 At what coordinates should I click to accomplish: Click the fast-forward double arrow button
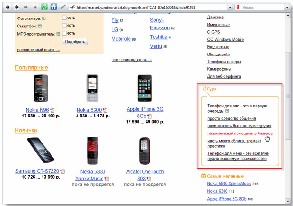click(x=35, y=7)
